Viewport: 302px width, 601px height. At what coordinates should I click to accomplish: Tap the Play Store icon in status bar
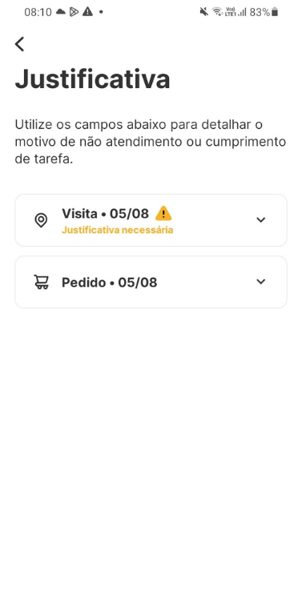(74, 12)
